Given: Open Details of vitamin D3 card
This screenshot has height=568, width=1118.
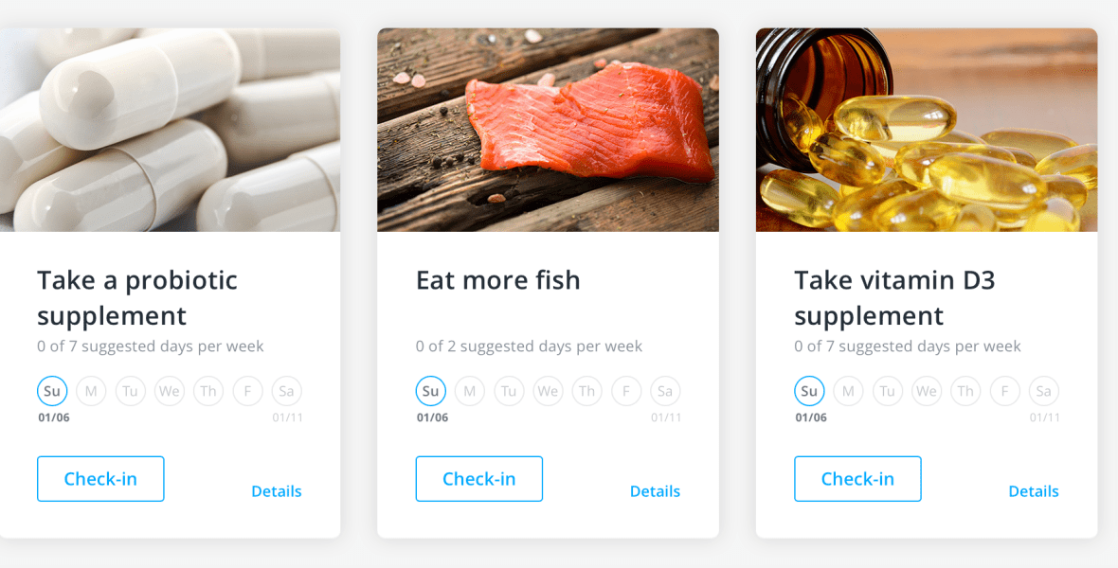Looking at the screenshot, I should [1034, 491].
